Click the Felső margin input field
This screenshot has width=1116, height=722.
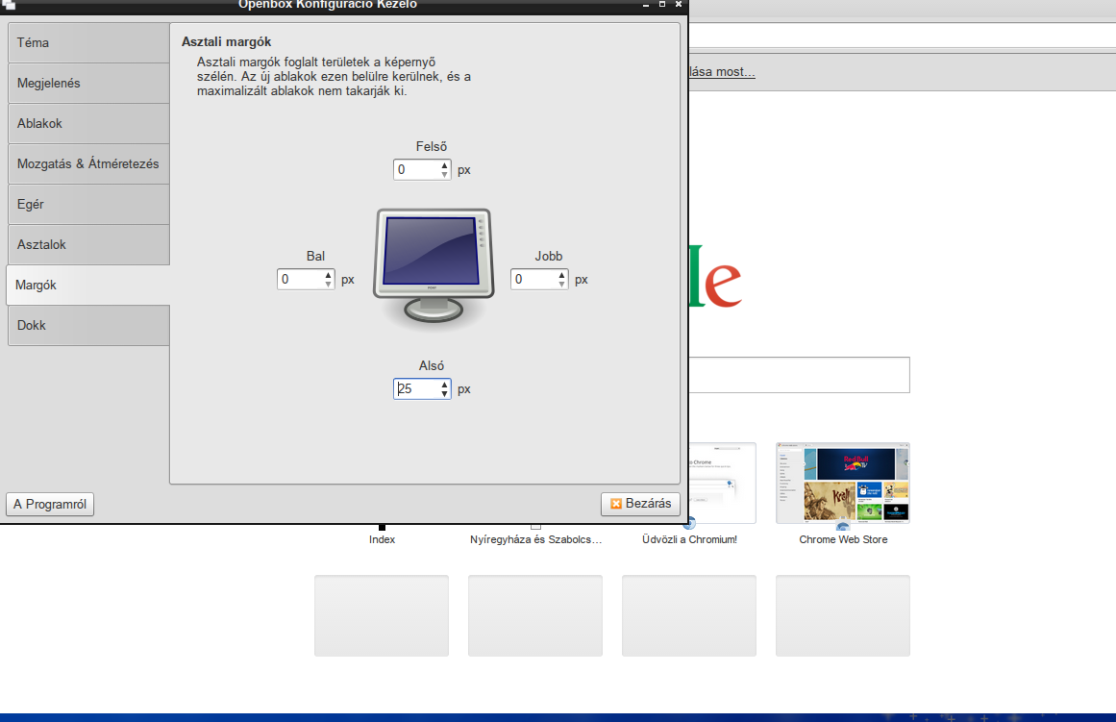(x=415, y=169)
